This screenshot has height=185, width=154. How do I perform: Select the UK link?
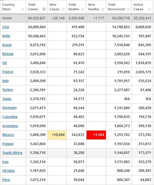click(x=5, y=63)
